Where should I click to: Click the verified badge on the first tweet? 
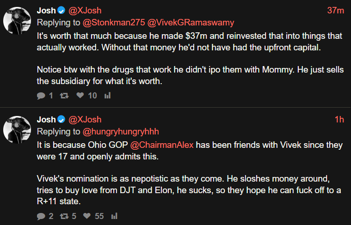point(61,11)
